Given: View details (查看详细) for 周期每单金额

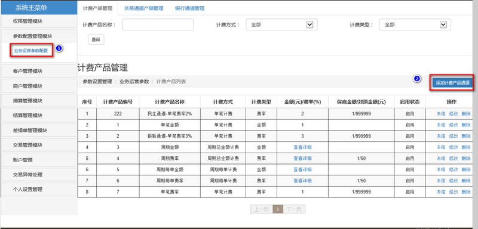Looking at the screenshot, I should [x=302, y=169].
